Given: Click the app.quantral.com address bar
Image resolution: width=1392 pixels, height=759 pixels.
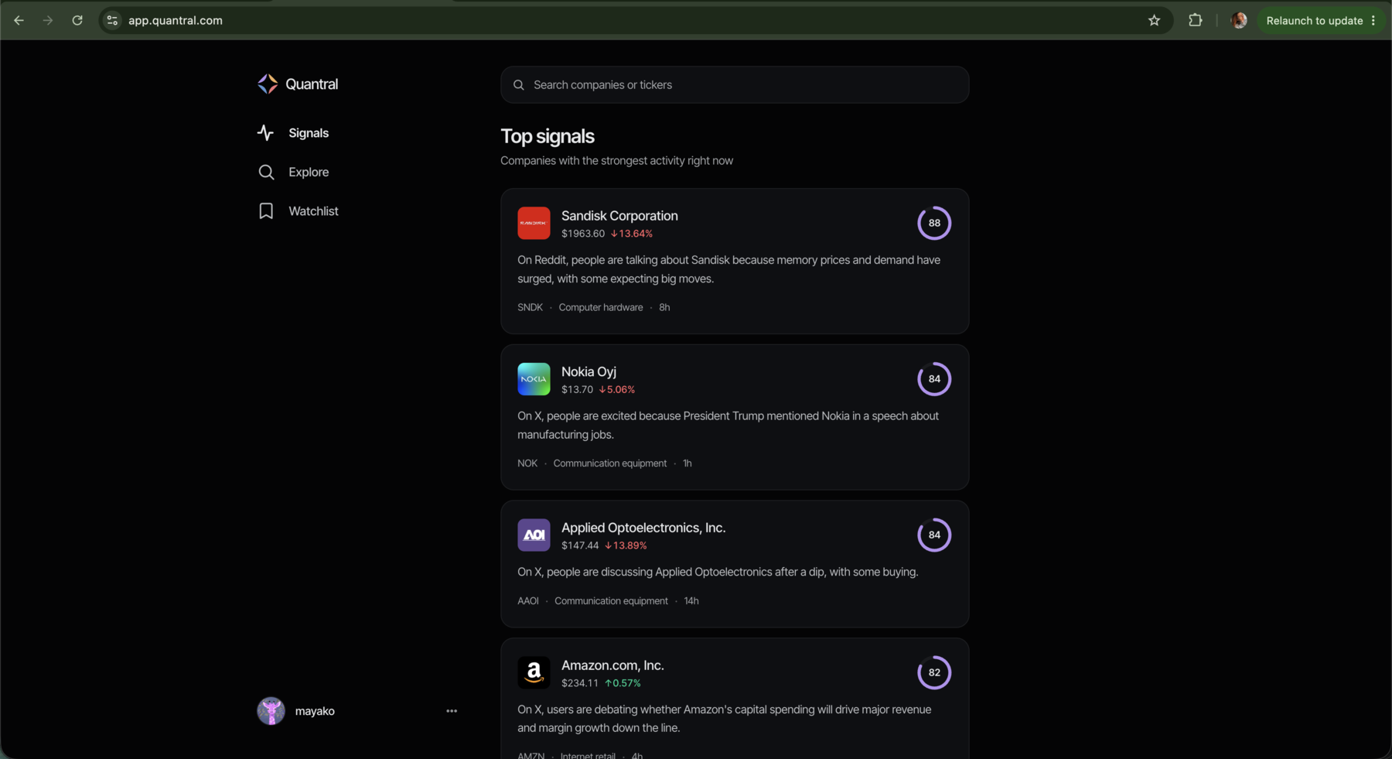Looking at the screenshot, I should pos(634,21).
